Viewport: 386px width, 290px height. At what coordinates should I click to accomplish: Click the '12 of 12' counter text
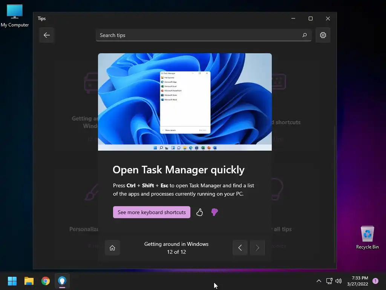(x=176, y=252)
